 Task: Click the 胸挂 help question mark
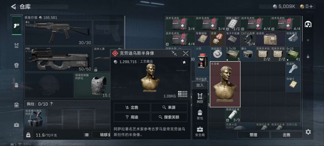tap(52, 104)
